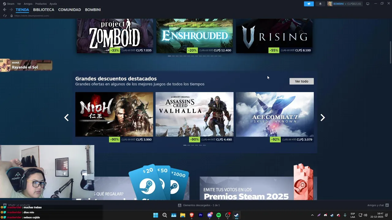Open the Steam menu
392x220 pixels.
pyautogui.click(x=11, y=4)
